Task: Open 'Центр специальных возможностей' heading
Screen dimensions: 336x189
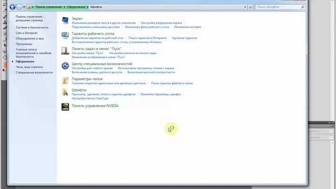Action: tap(102, 64)
